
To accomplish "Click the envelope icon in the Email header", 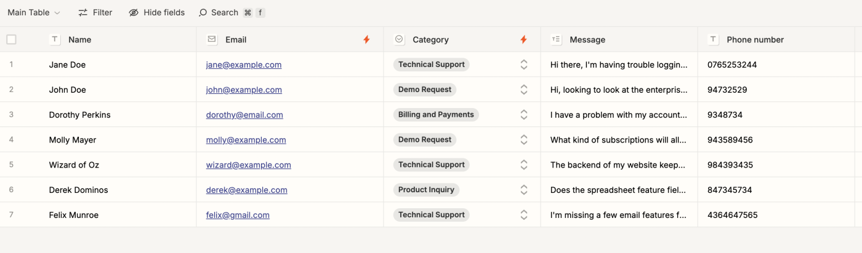I will point(212,39).
